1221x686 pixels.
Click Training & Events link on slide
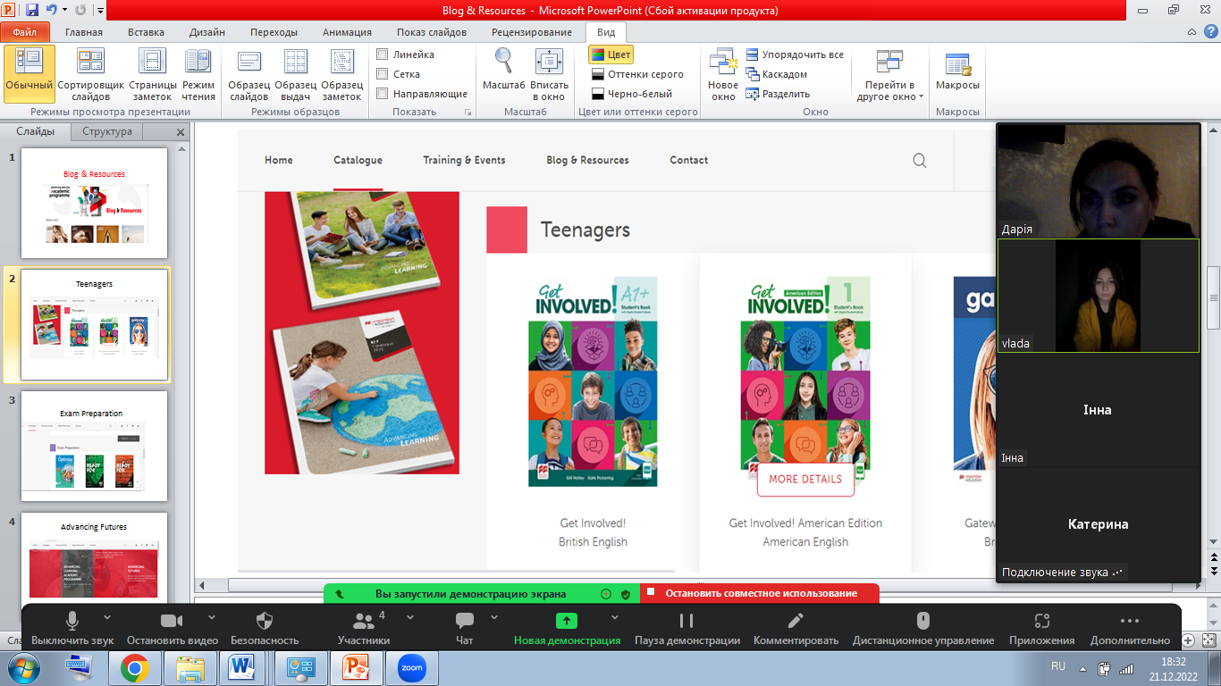coord(464,161)
